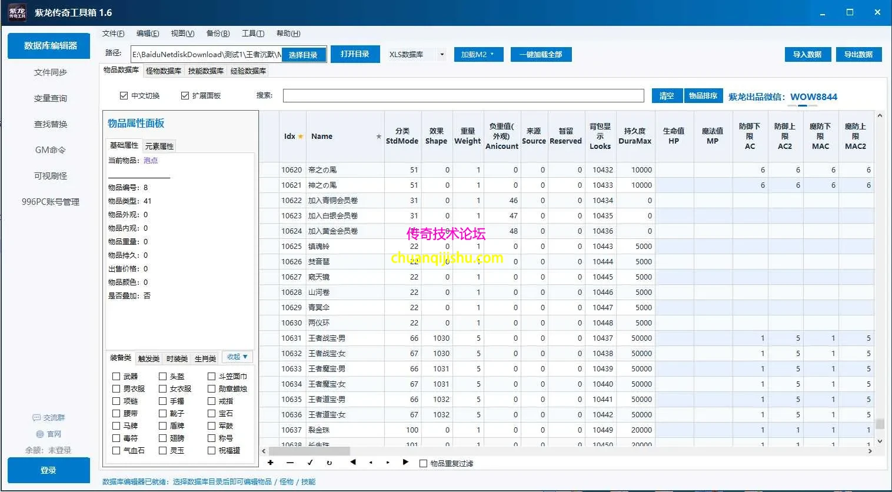The width and height of the screenshot is (892, 492).
Task: Jump to last record with large right arrow
Action: point(405,463)
